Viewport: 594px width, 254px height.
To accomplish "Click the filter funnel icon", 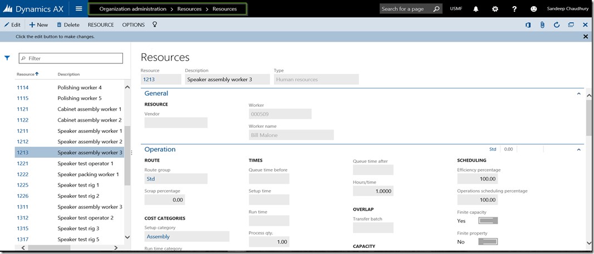I will coord(7,58).
